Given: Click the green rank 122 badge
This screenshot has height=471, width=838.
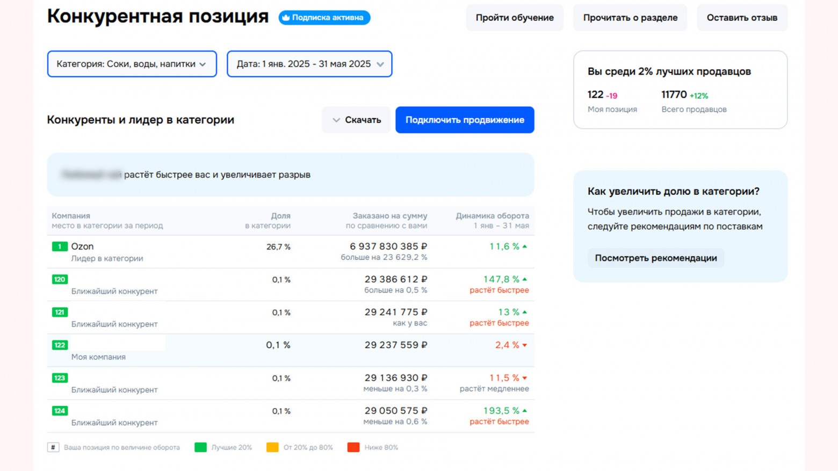Looking at the screenshot, I should (x=60, y=345).
